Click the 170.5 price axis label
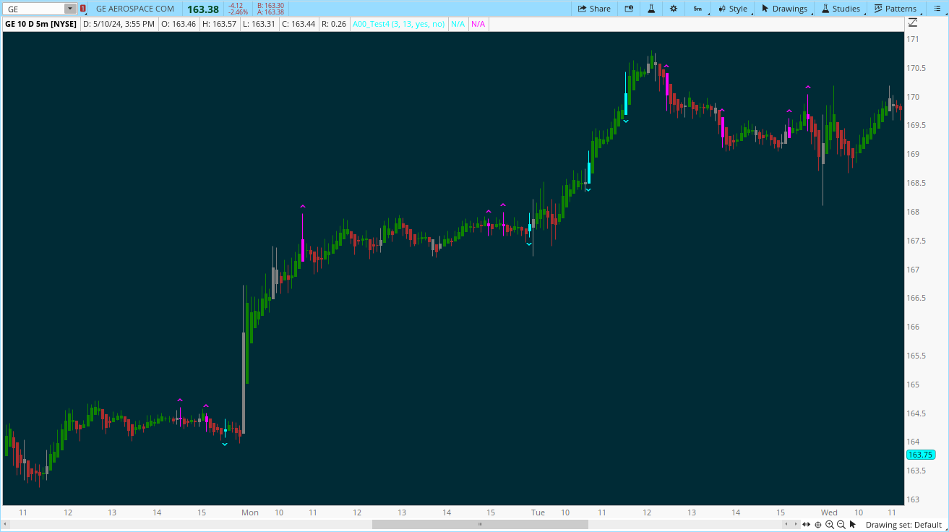The height and width of the screenshot is (532, 949). tap(917, 68)
